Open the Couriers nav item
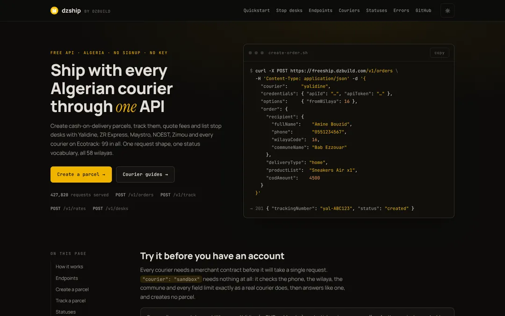Viewport: 505px width, 316px height. [x=349, y=11]
